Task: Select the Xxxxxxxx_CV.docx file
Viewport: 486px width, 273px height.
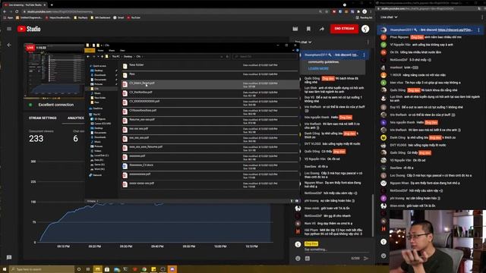Action: [210, 166]
